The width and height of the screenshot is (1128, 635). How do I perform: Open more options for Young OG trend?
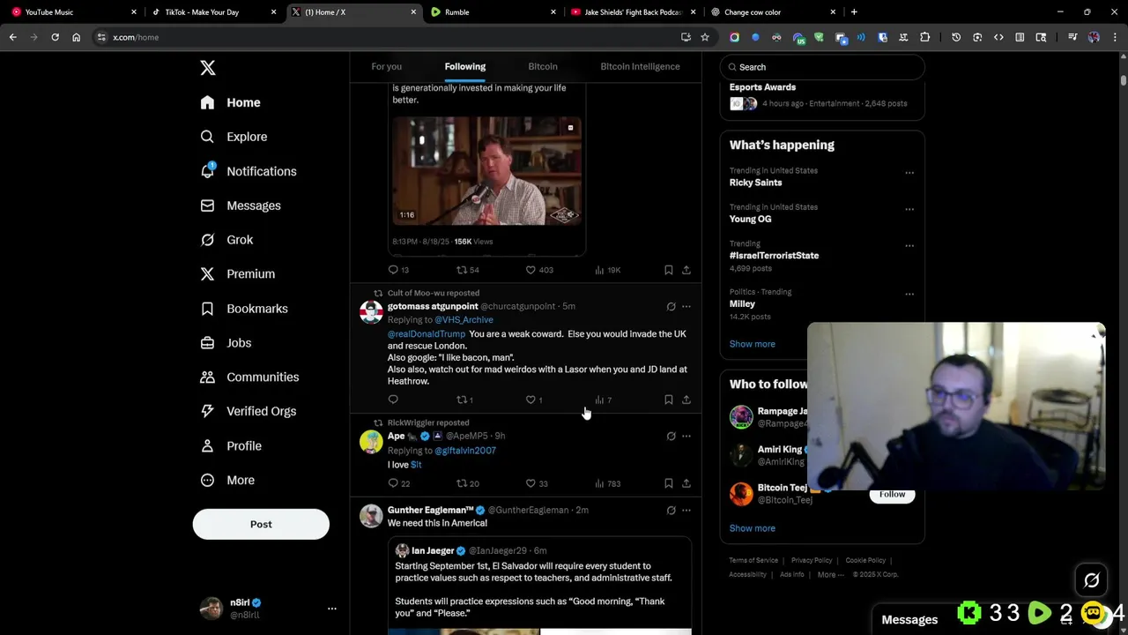click(x=909, y=209)
